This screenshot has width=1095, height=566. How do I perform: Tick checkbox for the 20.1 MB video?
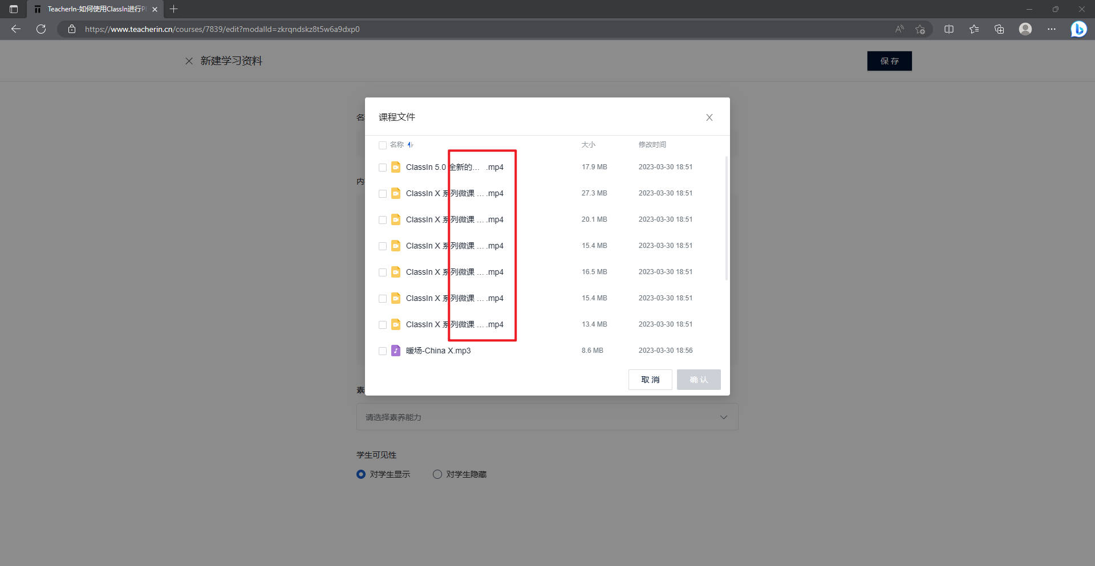point(383,220)
